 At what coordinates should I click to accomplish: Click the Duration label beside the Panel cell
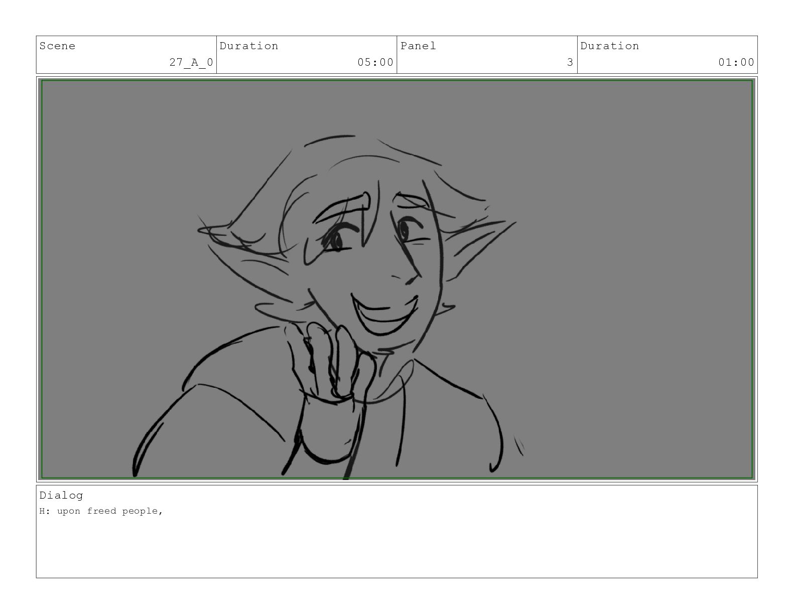tap(610, 46)
